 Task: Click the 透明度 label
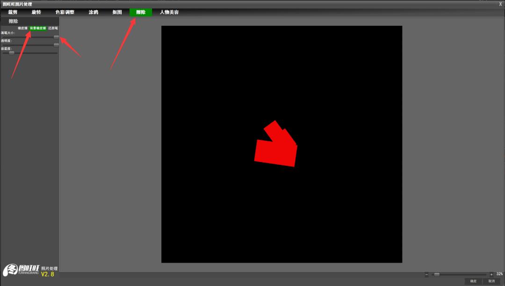tap(7, 41)
